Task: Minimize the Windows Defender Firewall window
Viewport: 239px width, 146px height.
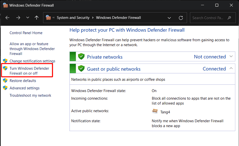Action: tap(203, 5)
